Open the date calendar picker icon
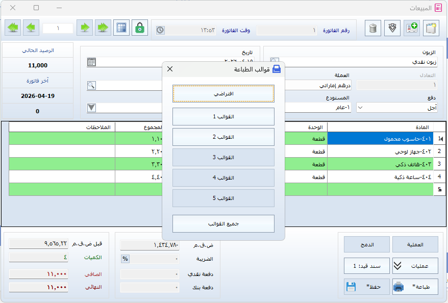Image resolution: width=448 pixels, height=303 pixels. [91, 62]
